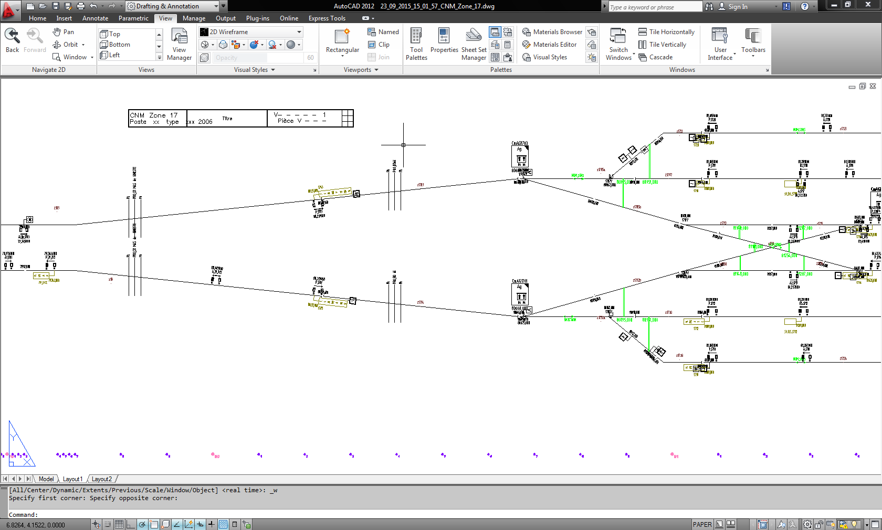Switch to the Annotate ribbon tab
882x530 pixels.
click(95, 18)
